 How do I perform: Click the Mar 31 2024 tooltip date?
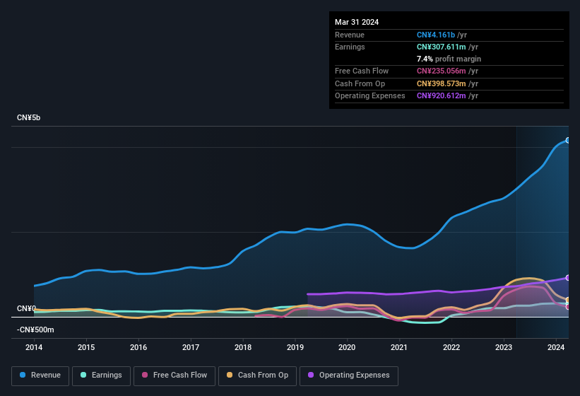tap(357, 22)
